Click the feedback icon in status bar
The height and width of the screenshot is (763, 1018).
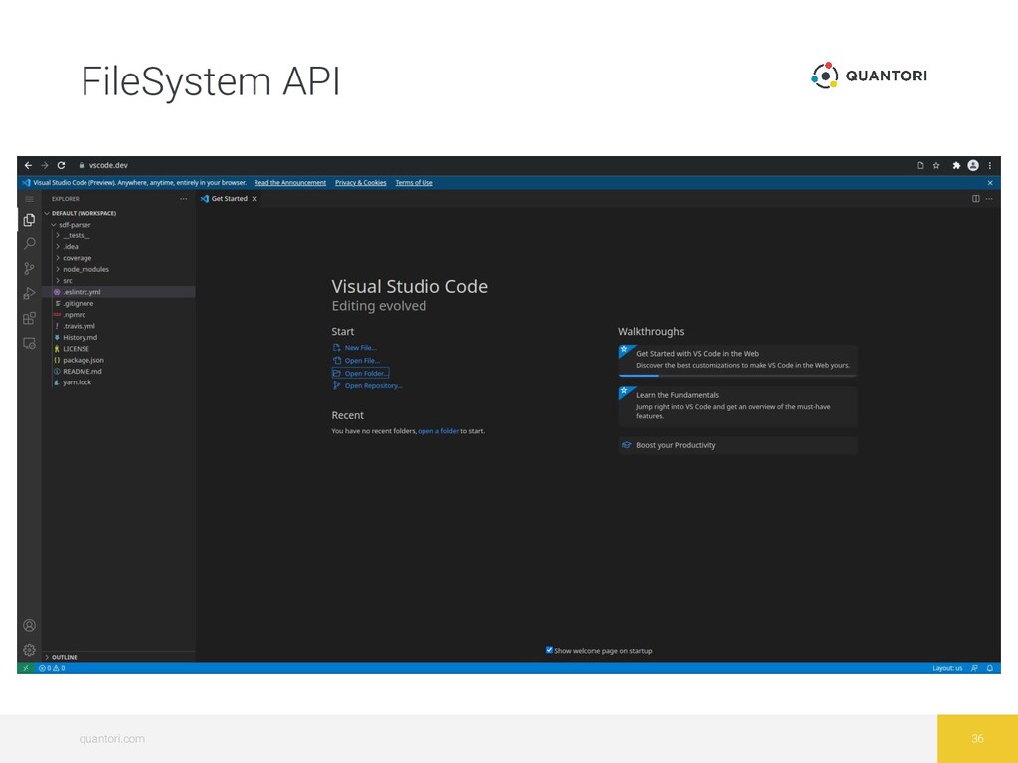[974, 668]
